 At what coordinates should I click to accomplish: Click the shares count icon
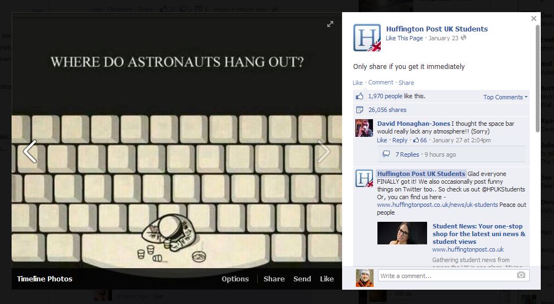360,110
